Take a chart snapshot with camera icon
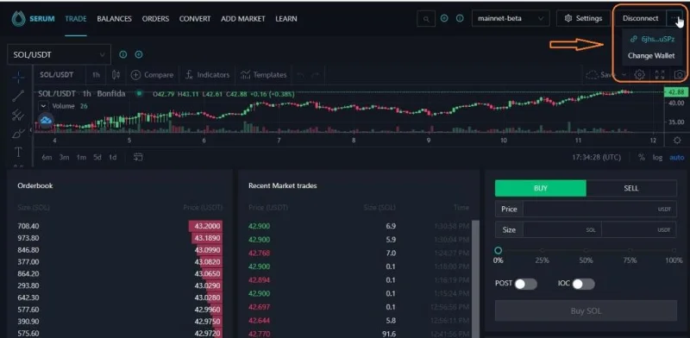The height and width of the screenshot is (338, 690). pyautogui.click(x=680, y=75)
